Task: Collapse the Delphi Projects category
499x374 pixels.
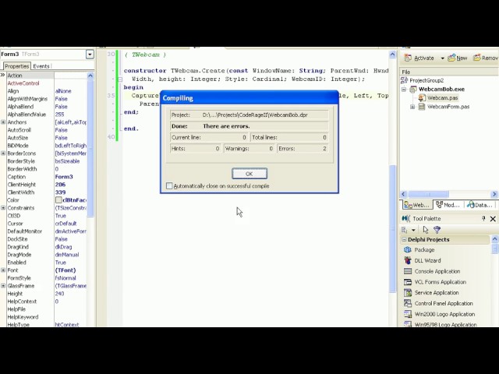Action: coord(404,239)
